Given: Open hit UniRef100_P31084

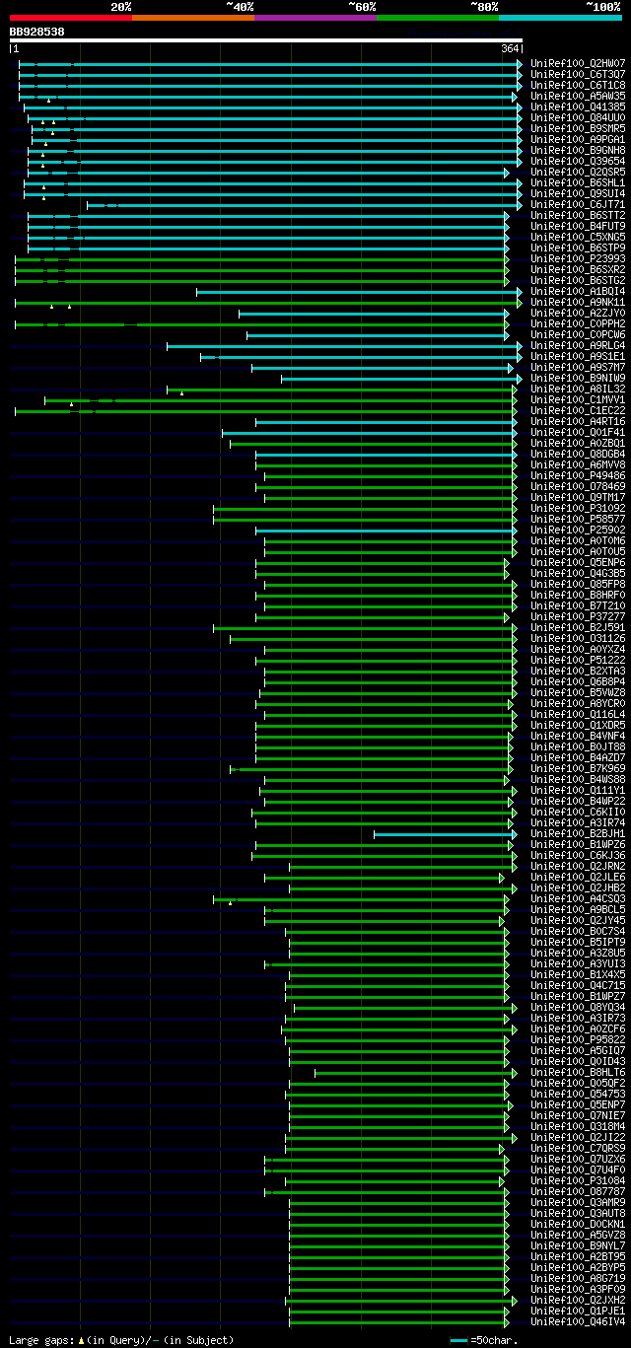Looking at the screenshot, I should tap(578, 1180).
